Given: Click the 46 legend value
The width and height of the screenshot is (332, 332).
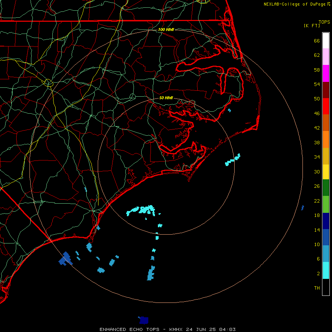Looking at the screenshot, I should click(x=317, y=113).
